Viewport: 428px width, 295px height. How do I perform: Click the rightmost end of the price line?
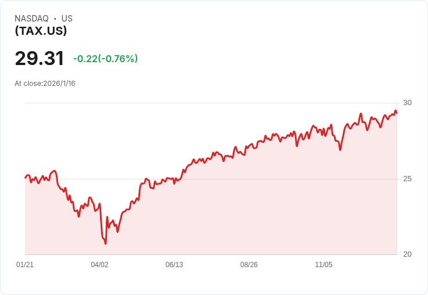coord(397,113)
